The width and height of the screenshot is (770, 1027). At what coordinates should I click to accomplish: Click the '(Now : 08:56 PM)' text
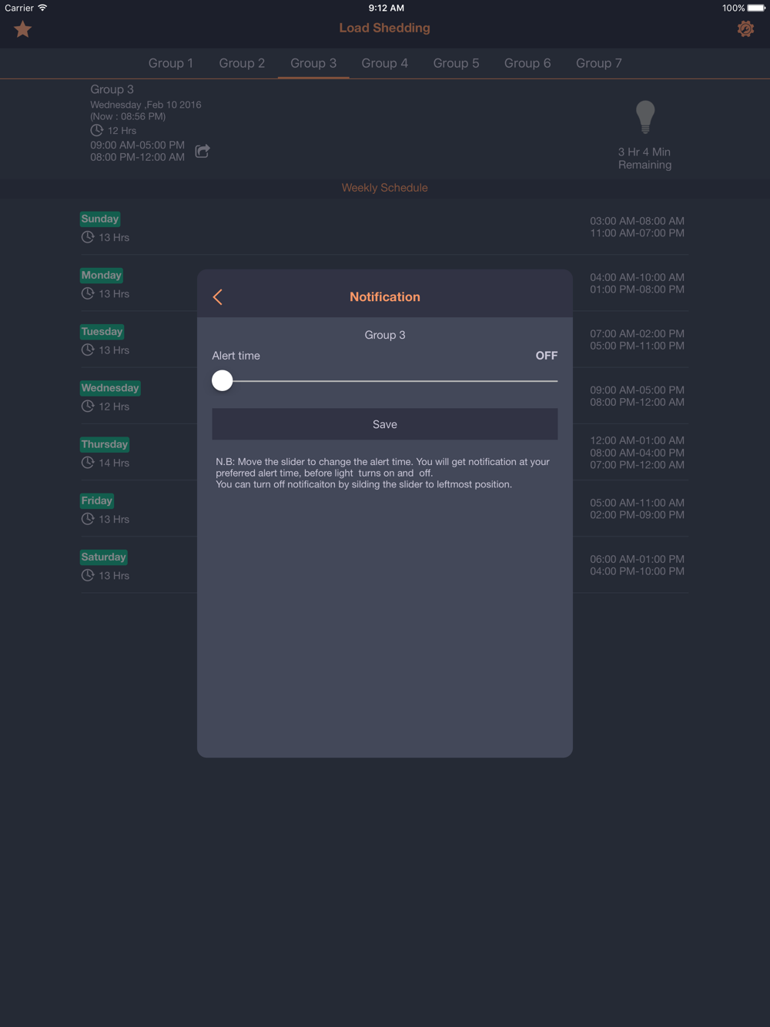point(128,116)
